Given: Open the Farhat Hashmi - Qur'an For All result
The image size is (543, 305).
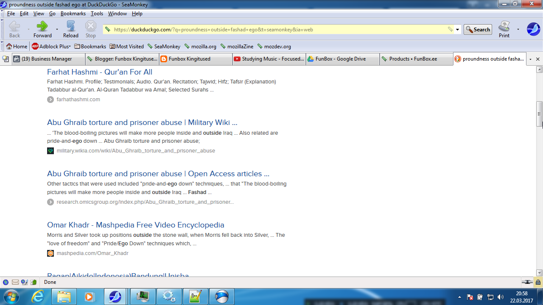Looking at the screenshot, I should 100,72.
